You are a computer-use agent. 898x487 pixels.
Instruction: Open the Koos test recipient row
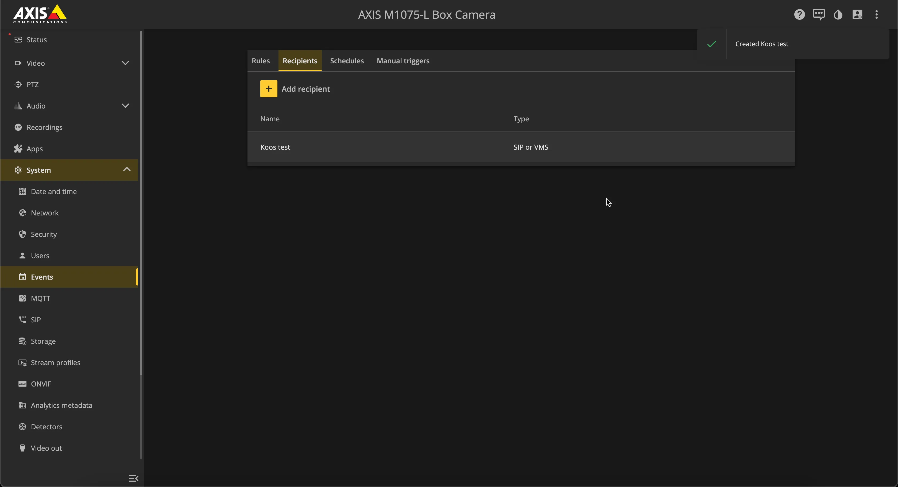click(521, 147)
